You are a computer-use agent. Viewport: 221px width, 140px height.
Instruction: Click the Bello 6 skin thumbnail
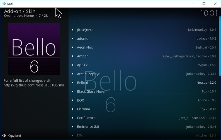coord(34,49)
